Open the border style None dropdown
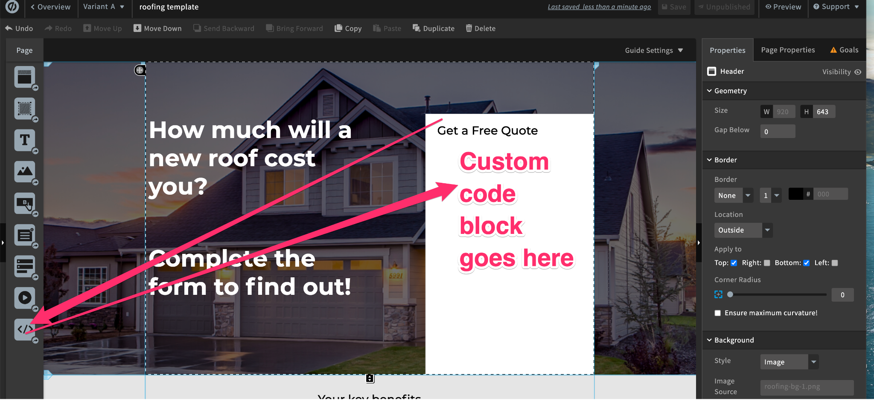The height and width of the screenshot is (409, 874). [x=733, y=196]
